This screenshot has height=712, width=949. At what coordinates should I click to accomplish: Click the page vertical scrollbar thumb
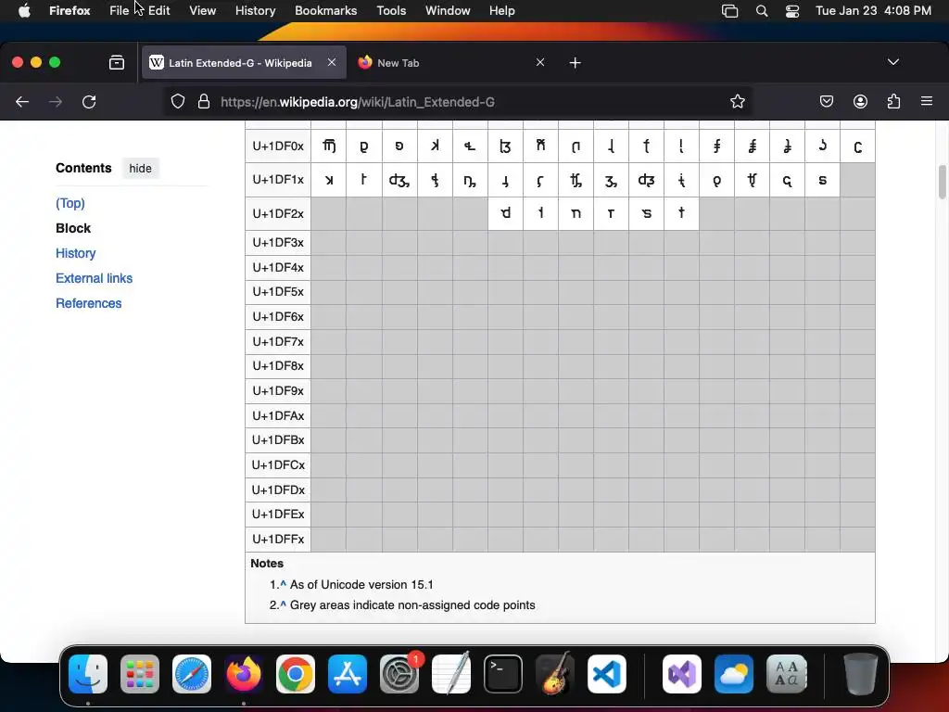(943, 182)
